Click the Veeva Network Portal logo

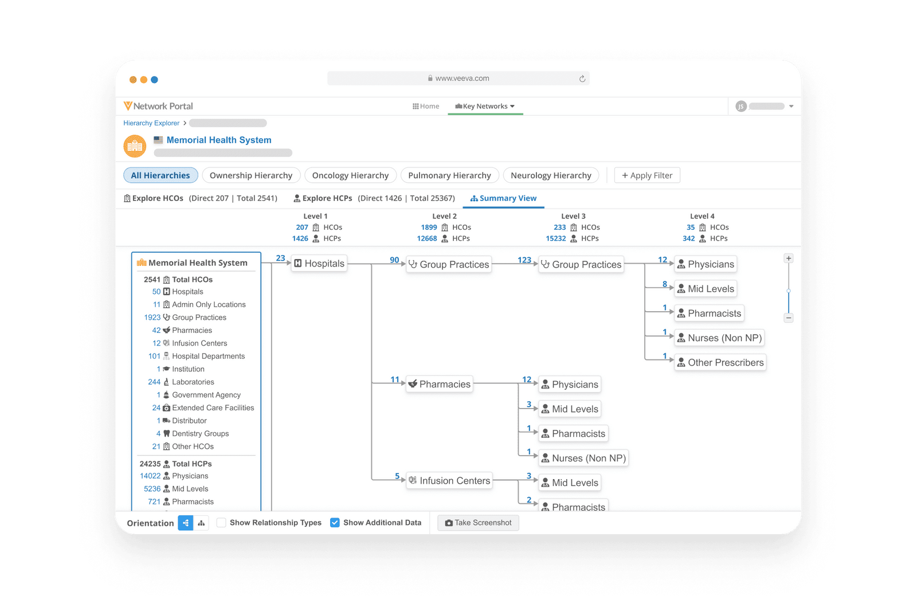(x=158, y=106)
